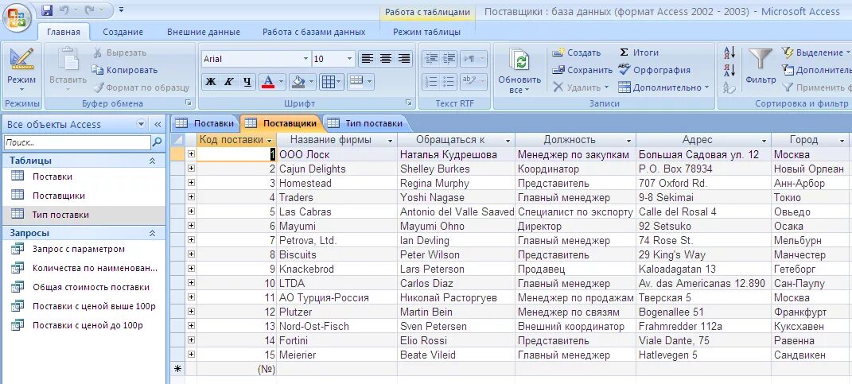Click the Поиск search field in navigation pane
852x384 pixels.
coord(77,142)
